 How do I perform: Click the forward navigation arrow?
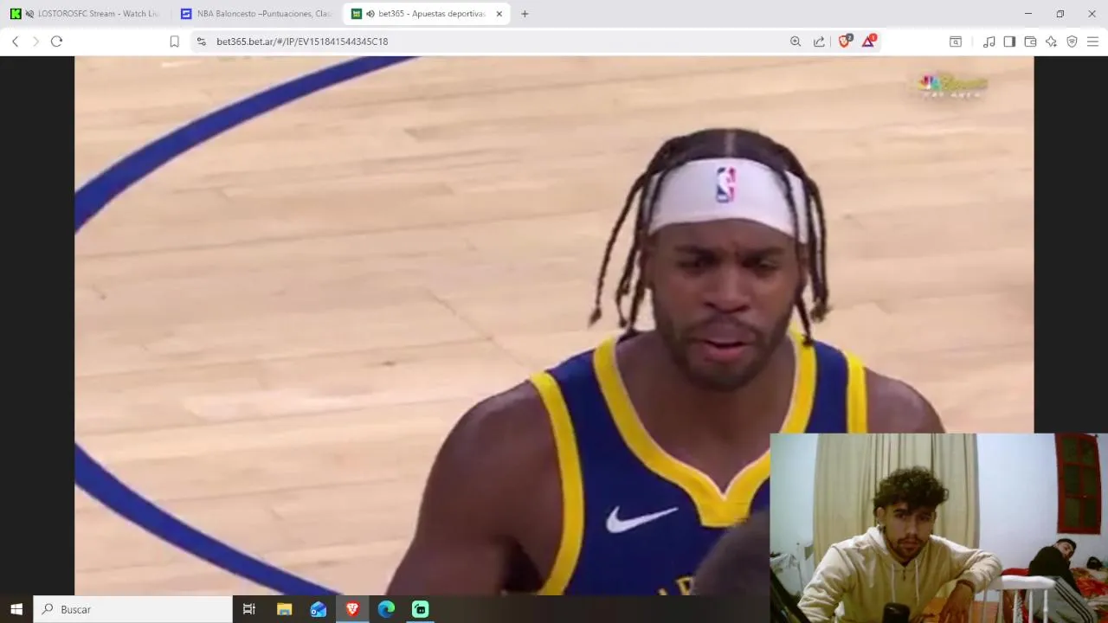[x=36, y=42]
